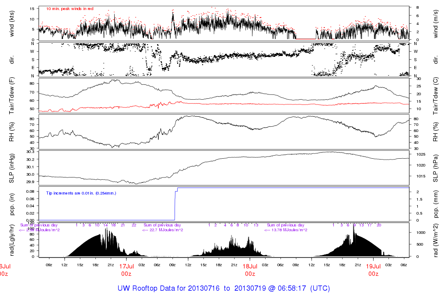Click the '0.04' precipitation tick label
448x306 pixels.
click(x=30, y=206)
